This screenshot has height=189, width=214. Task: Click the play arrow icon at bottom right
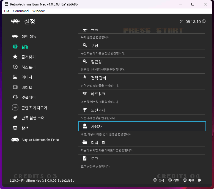(x=200, y=180)
